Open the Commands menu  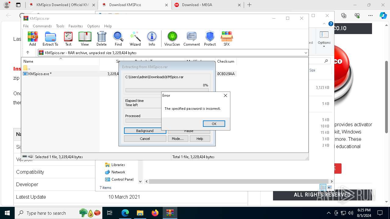coord(42,26)
